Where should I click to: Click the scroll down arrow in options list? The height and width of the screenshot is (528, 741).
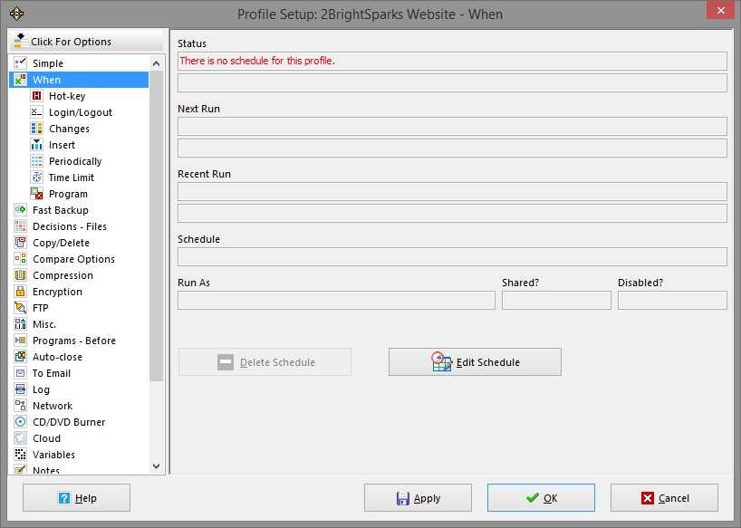click(157, 466)
